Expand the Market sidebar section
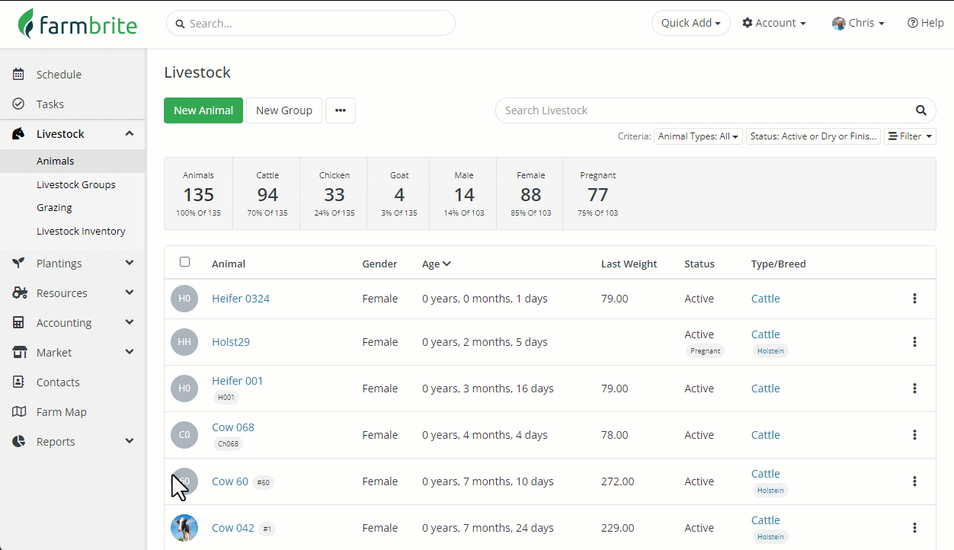The image size is (954, 550). tap(130, 353)
